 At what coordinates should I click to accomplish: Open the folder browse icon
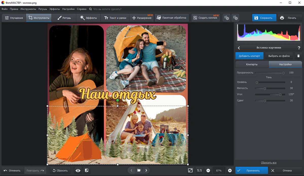point(139,170)
